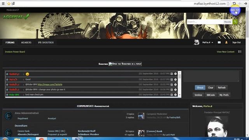Screen dimensions: 249x140
Task: Reload the page with the refresh icon
Action: [234, 3]
